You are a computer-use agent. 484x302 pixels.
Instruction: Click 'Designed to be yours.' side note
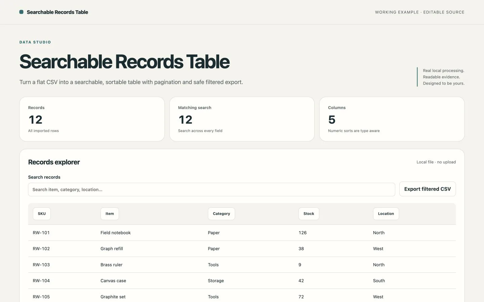point(444,84)
